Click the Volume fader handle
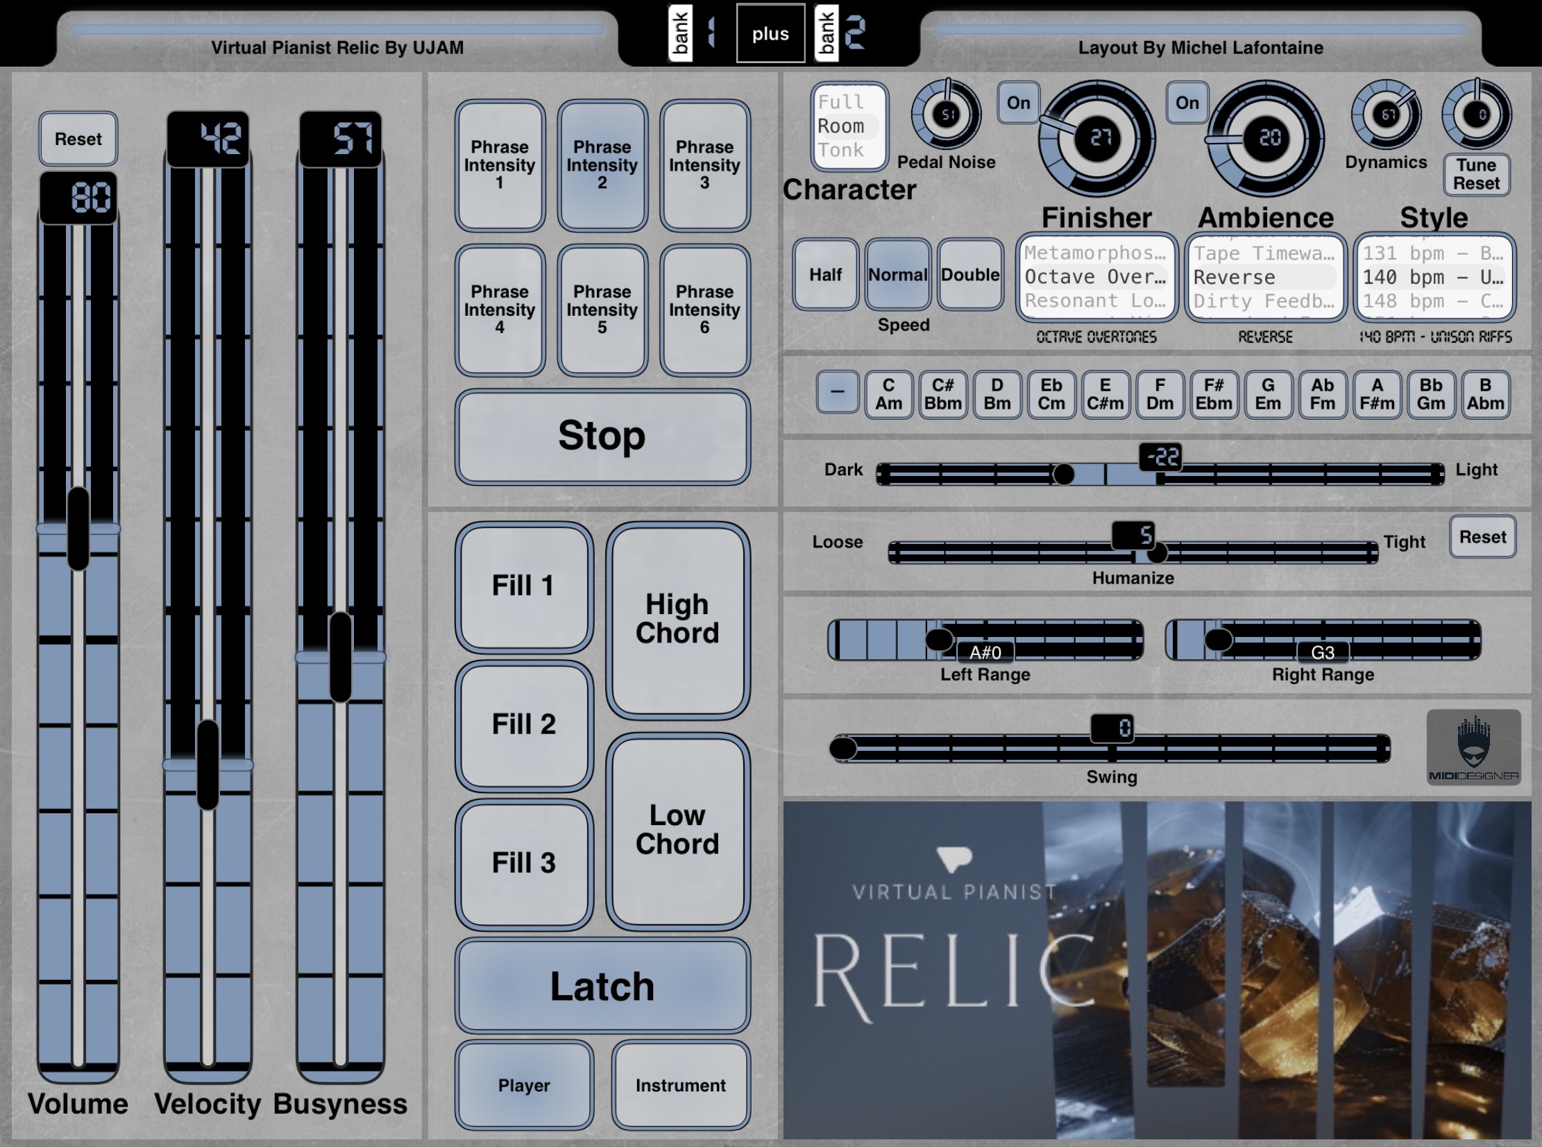The height and width of the screenshot is (1147, 1542). point(78,529)
